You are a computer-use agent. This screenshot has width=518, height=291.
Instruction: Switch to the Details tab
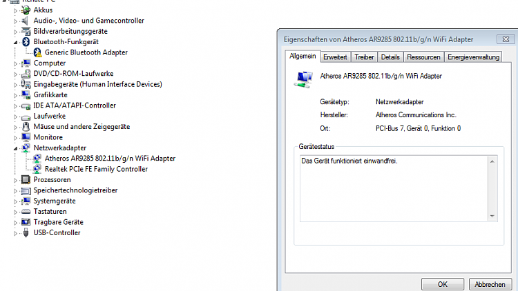390,57
